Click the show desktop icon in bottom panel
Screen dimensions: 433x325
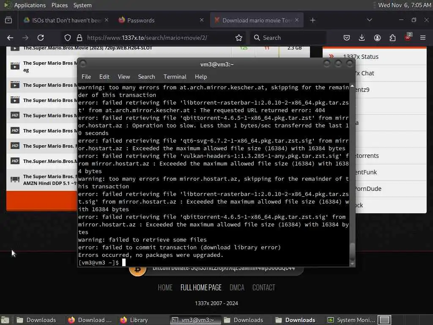pyautogui.click(x=5, y=320)
